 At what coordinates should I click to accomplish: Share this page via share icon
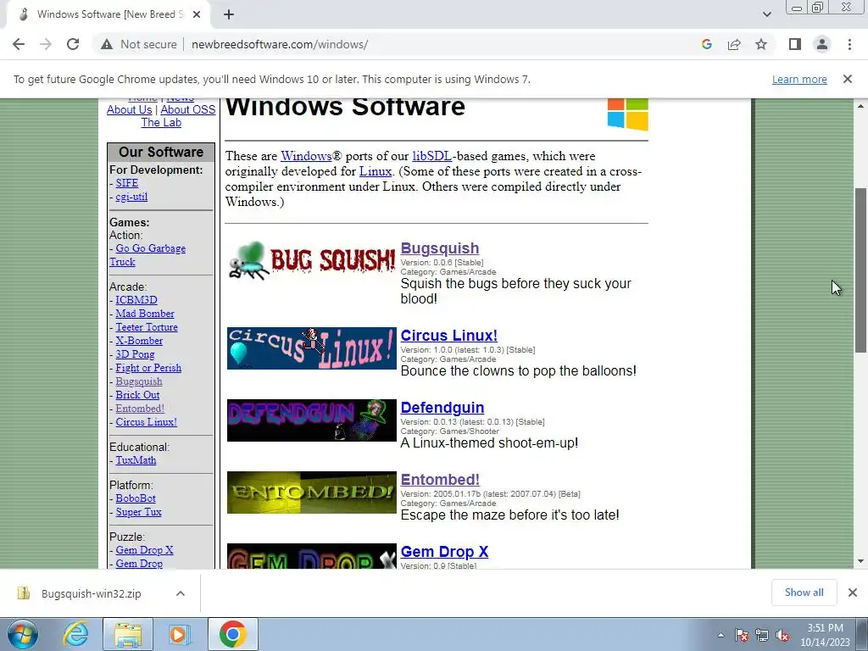(x=734, y=44)
